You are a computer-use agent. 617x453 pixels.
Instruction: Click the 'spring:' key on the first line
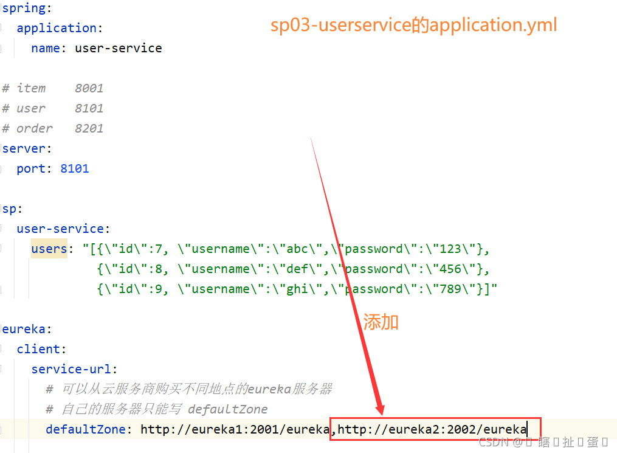coord(27,8)
